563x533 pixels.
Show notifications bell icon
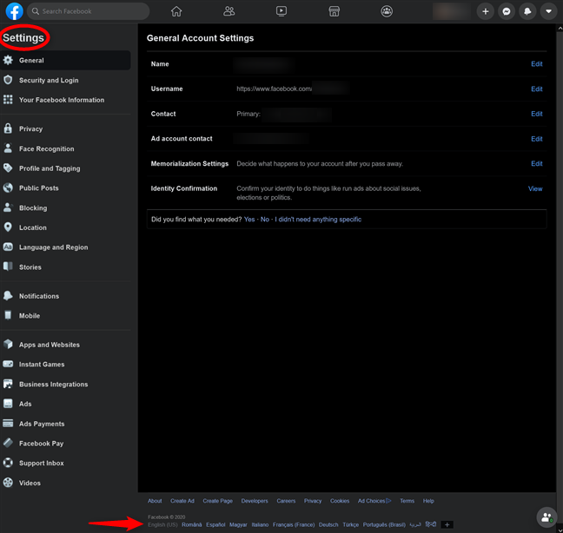tap(527, 11)
